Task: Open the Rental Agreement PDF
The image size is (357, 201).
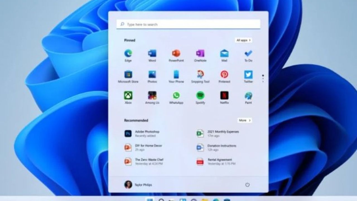Action: coord(216,161)
